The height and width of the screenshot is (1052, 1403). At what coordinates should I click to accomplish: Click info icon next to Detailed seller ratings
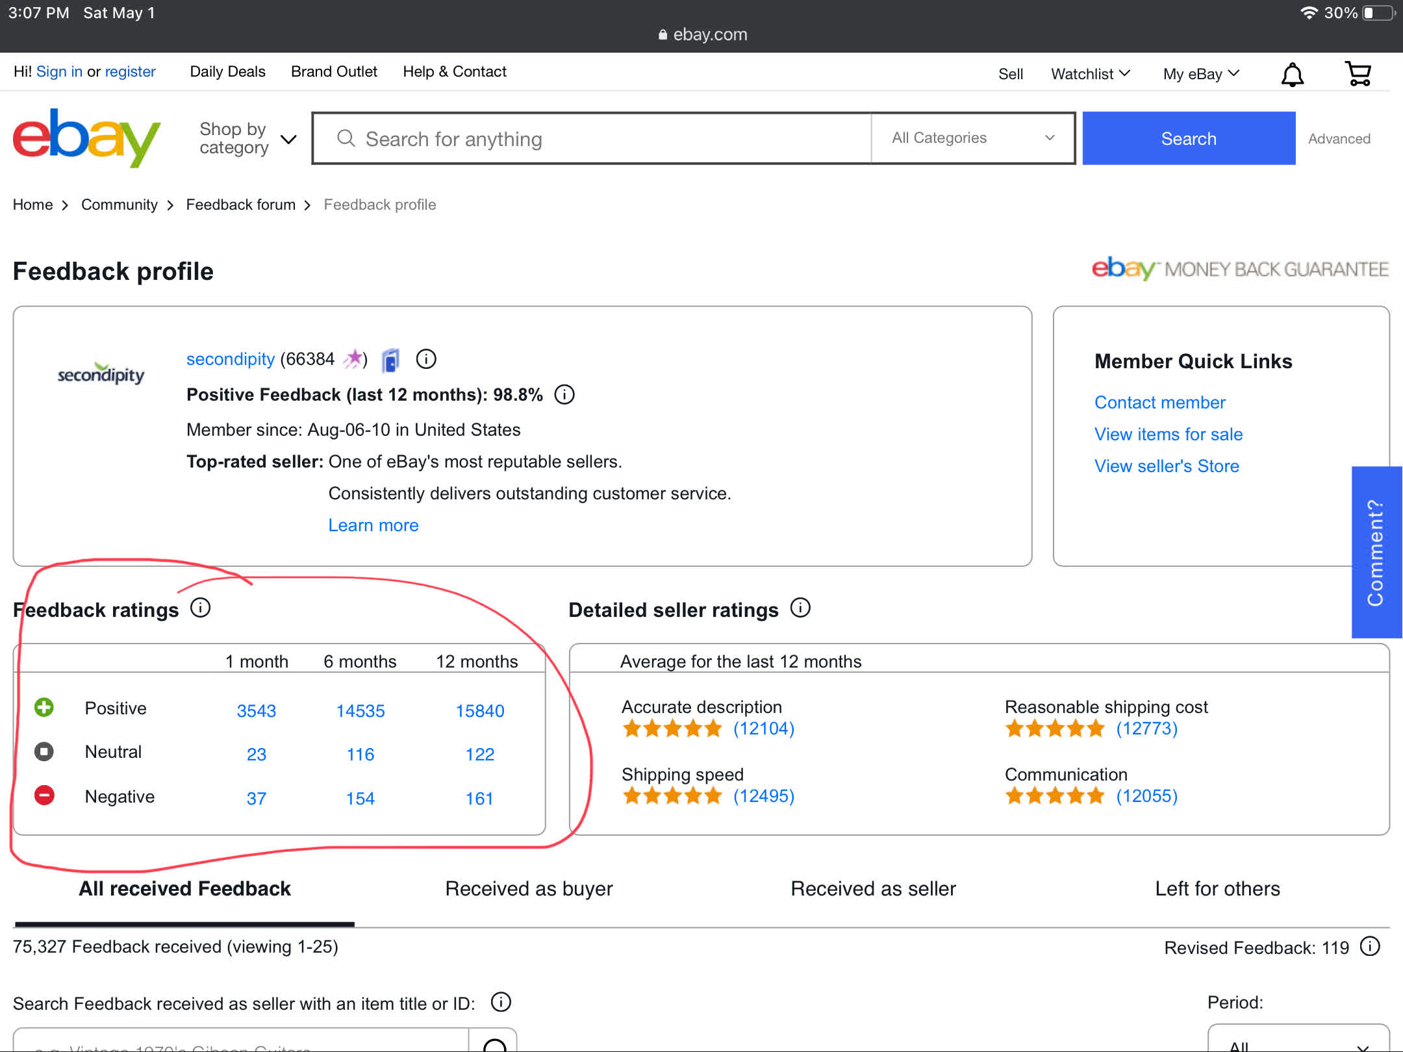point(800,608)
